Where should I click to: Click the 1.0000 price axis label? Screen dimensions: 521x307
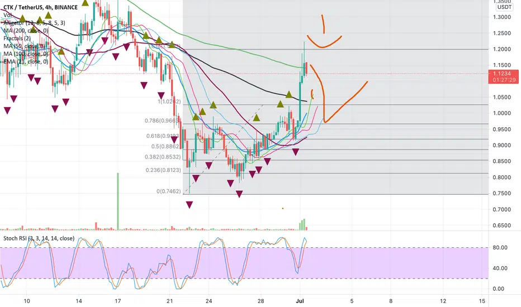click(502, 113)
